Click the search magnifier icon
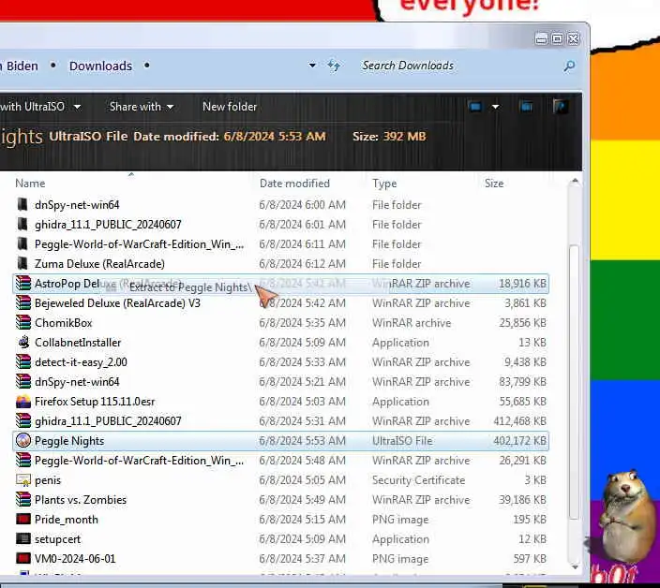The image size is (660, 588). point(569,66)
